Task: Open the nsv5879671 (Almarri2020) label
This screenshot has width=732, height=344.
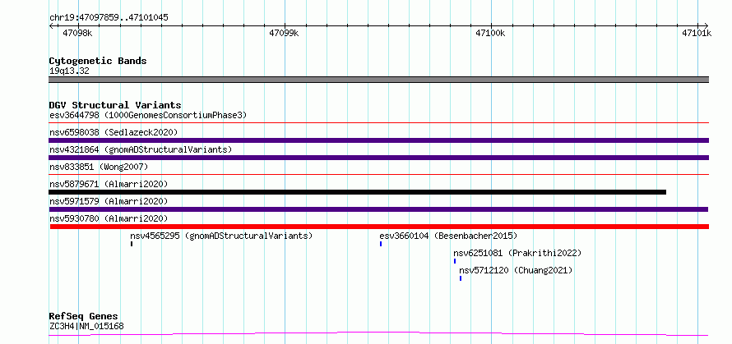Action: pyautogui.click(x=109, y=184)
